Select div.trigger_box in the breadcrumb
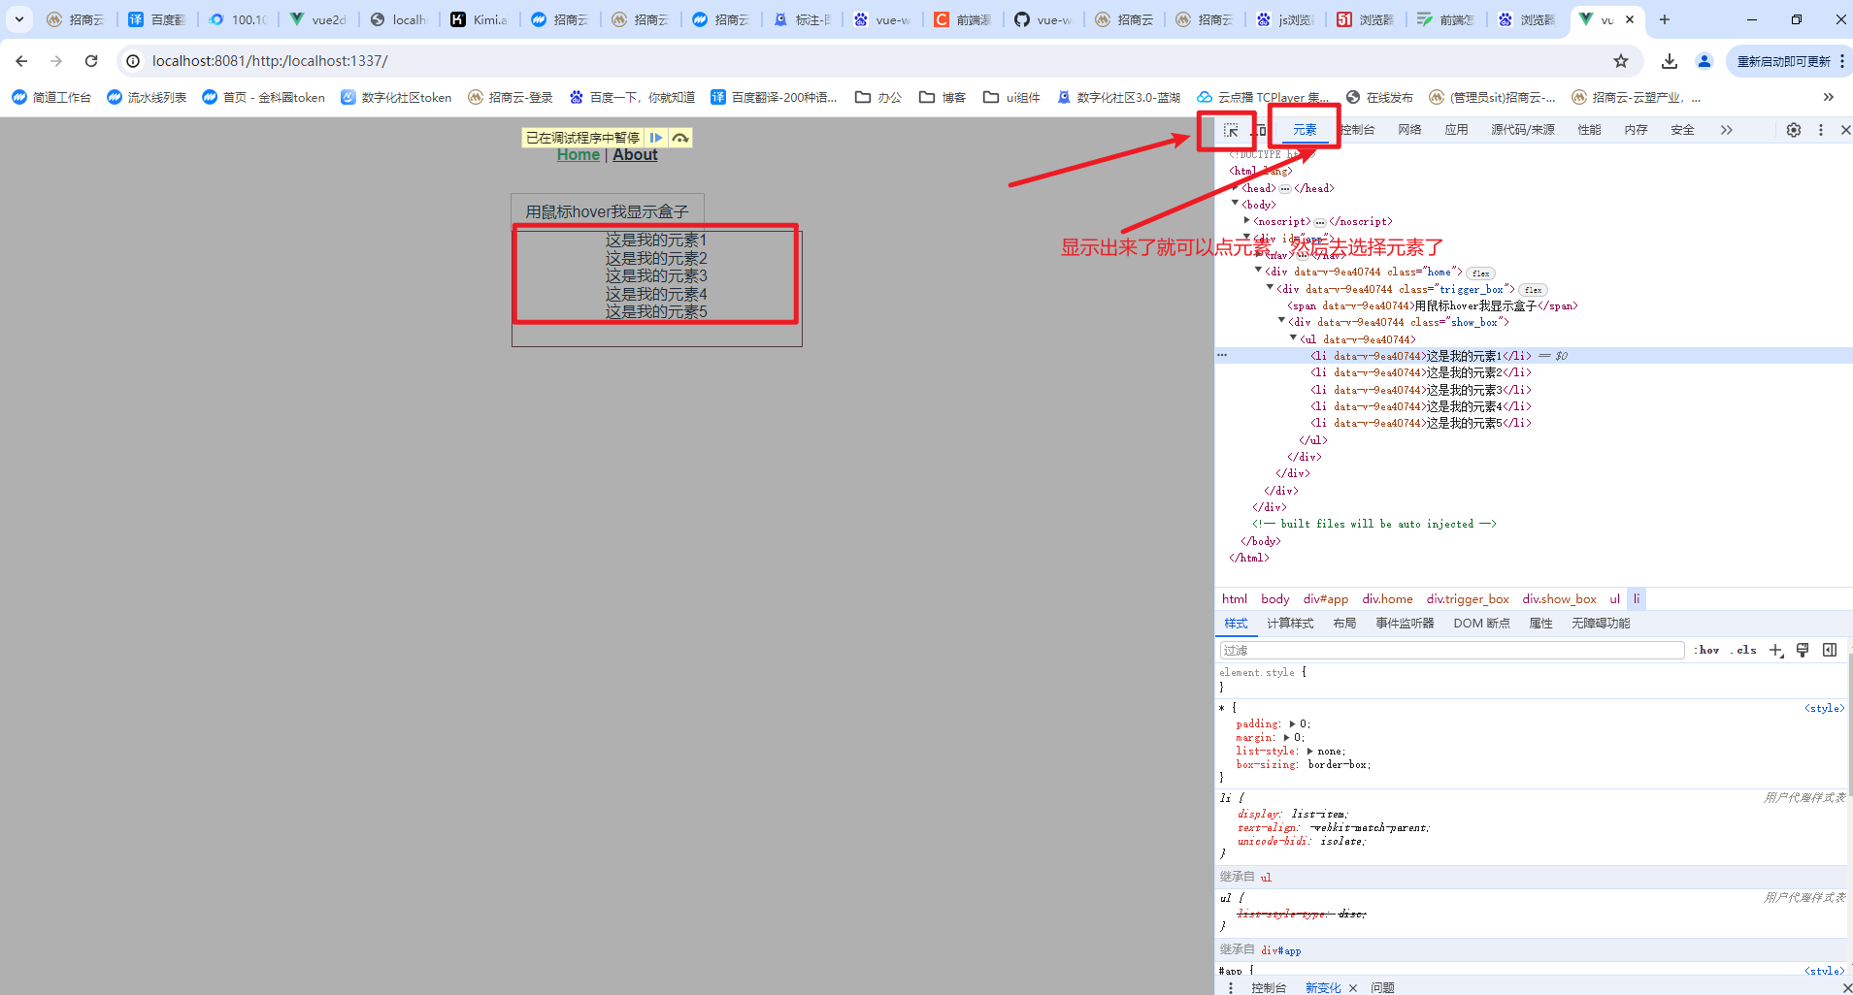 pyautogui.click(x=1468, y=599)
